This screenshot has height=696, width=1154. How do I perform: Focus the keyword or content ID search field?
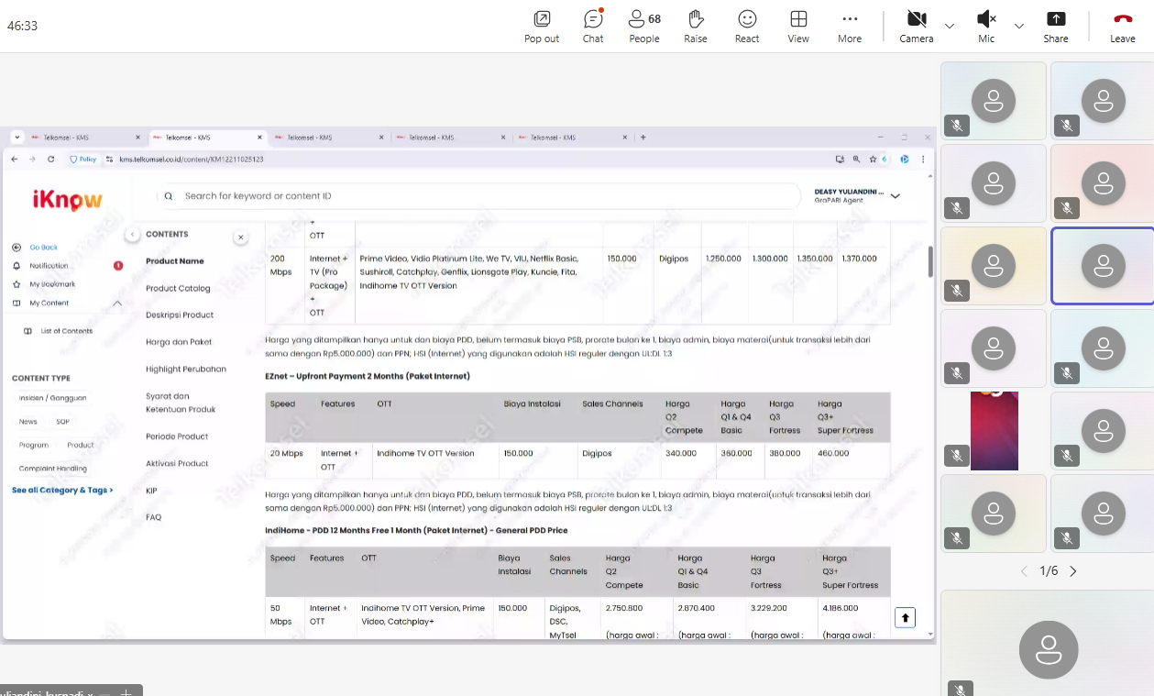click(478, 196)
